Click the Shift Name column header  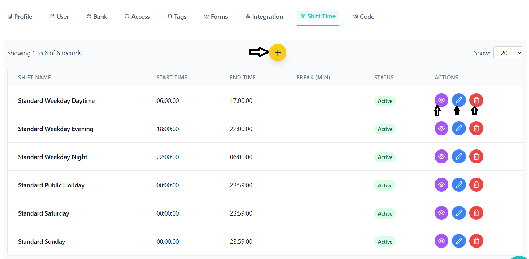(34, 78)
